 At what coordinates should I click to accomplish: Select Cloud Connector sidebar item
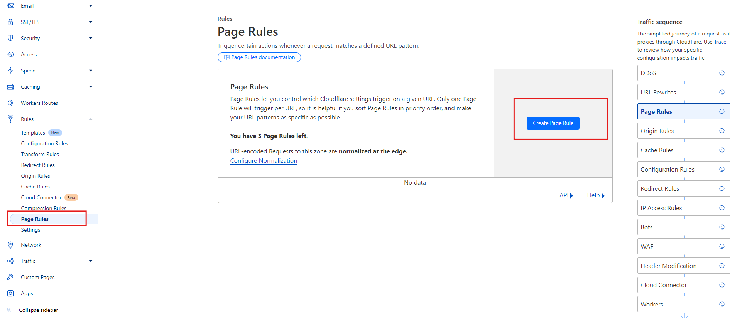point(41,197)
